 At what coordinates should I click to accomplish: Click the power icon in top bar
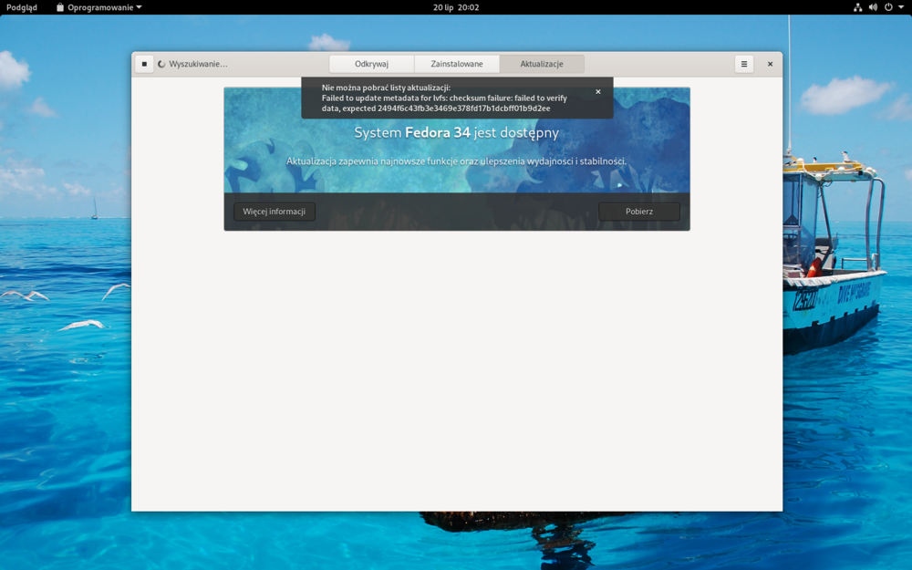click(x=888, y=7)
